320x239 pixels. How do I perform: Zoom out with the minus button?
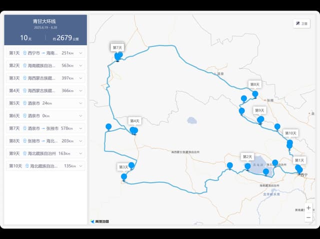[308, 218]
